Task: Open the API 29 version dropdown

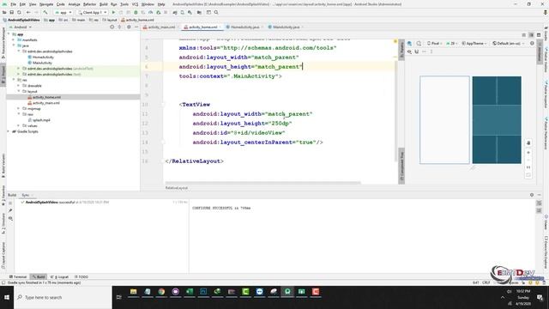Action: click(x=451, y=44)
